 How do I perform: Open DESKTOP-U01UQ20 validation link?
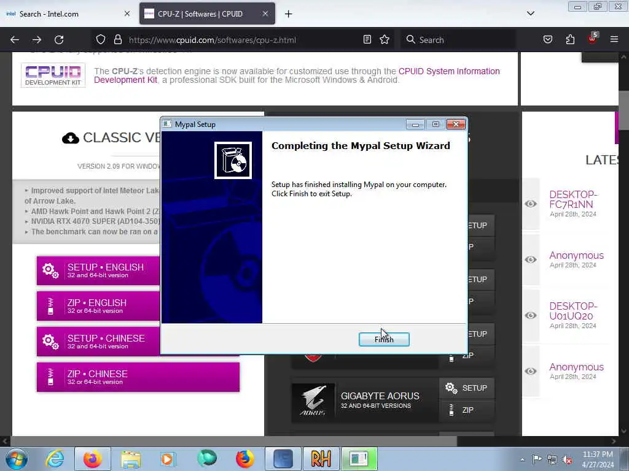573,311
